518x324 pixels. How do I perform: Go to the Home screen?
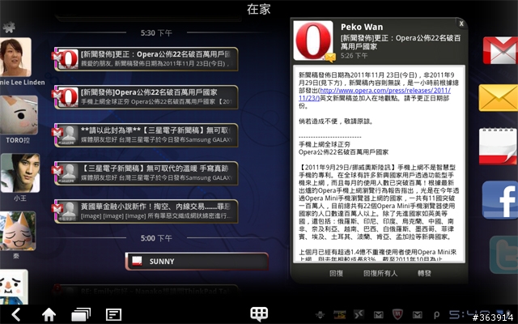pyautogui.click(x=49, y=314)
